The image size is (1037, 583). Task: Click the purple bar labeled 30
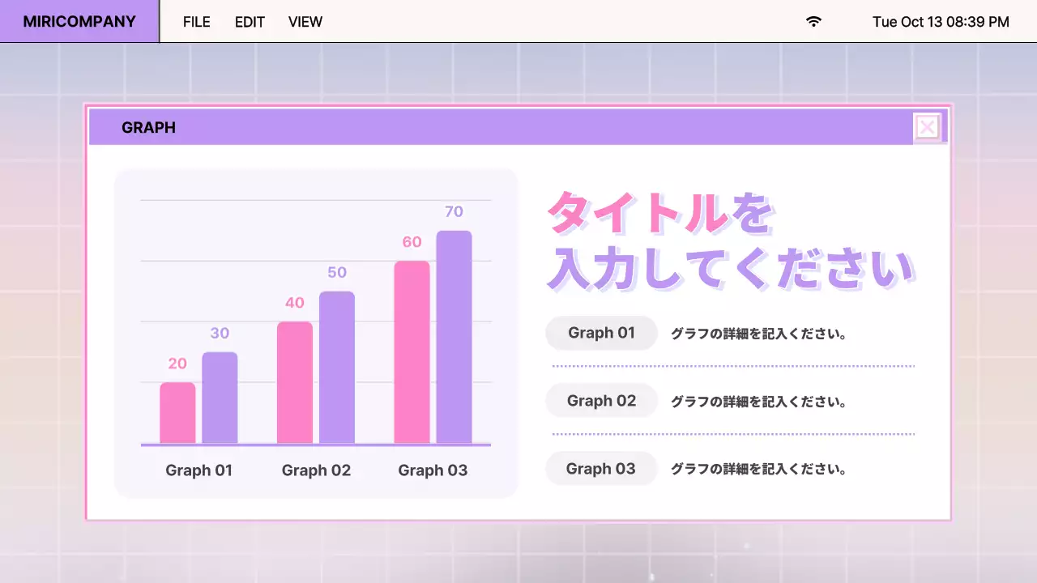220,398
